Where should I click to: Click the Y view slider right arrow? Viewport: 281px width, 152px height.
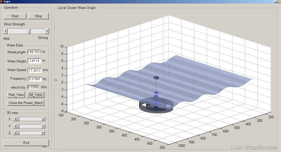coord(43,126)
